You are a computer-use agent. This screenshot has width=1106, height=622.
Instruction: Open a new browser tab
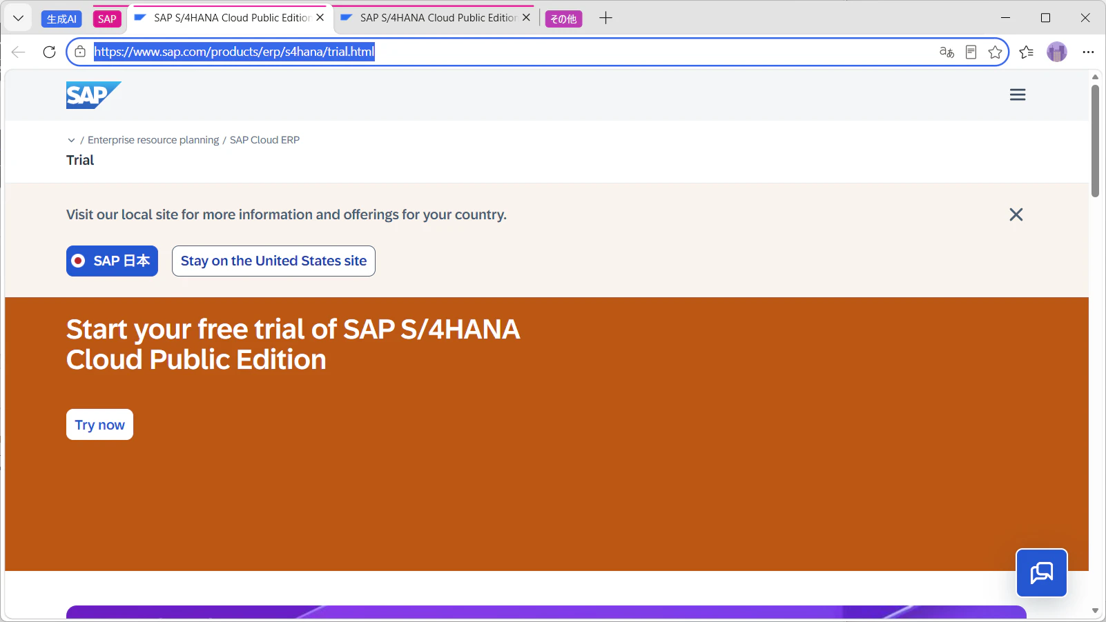[x=605, y=18]
